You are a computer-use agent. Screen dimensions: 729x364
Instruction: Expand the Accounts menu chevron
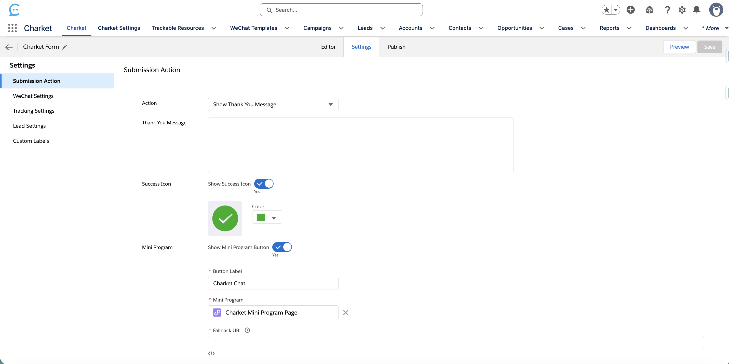tap(433, 28)
